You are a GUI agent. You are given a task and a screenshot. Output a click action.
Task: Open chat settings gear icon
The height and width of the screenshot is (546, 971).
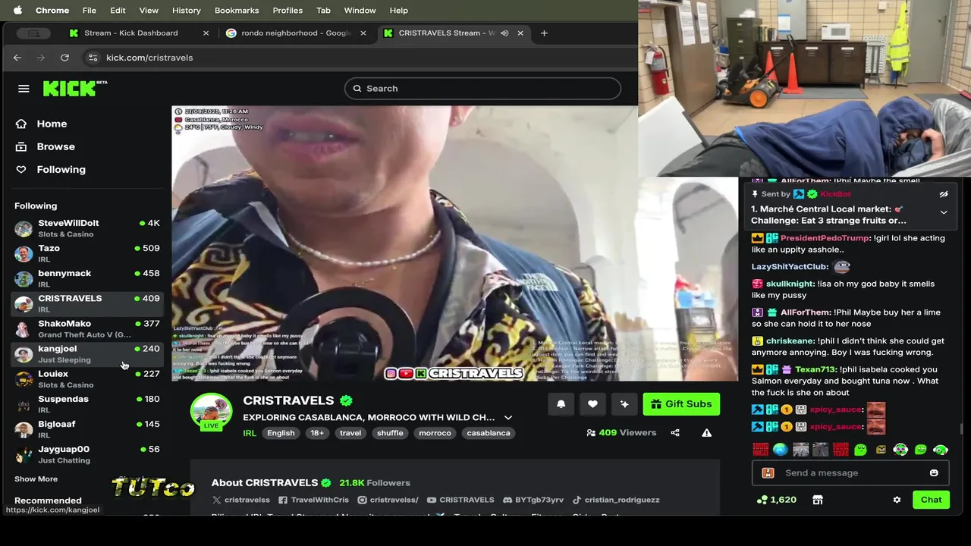tap(897, 500)
